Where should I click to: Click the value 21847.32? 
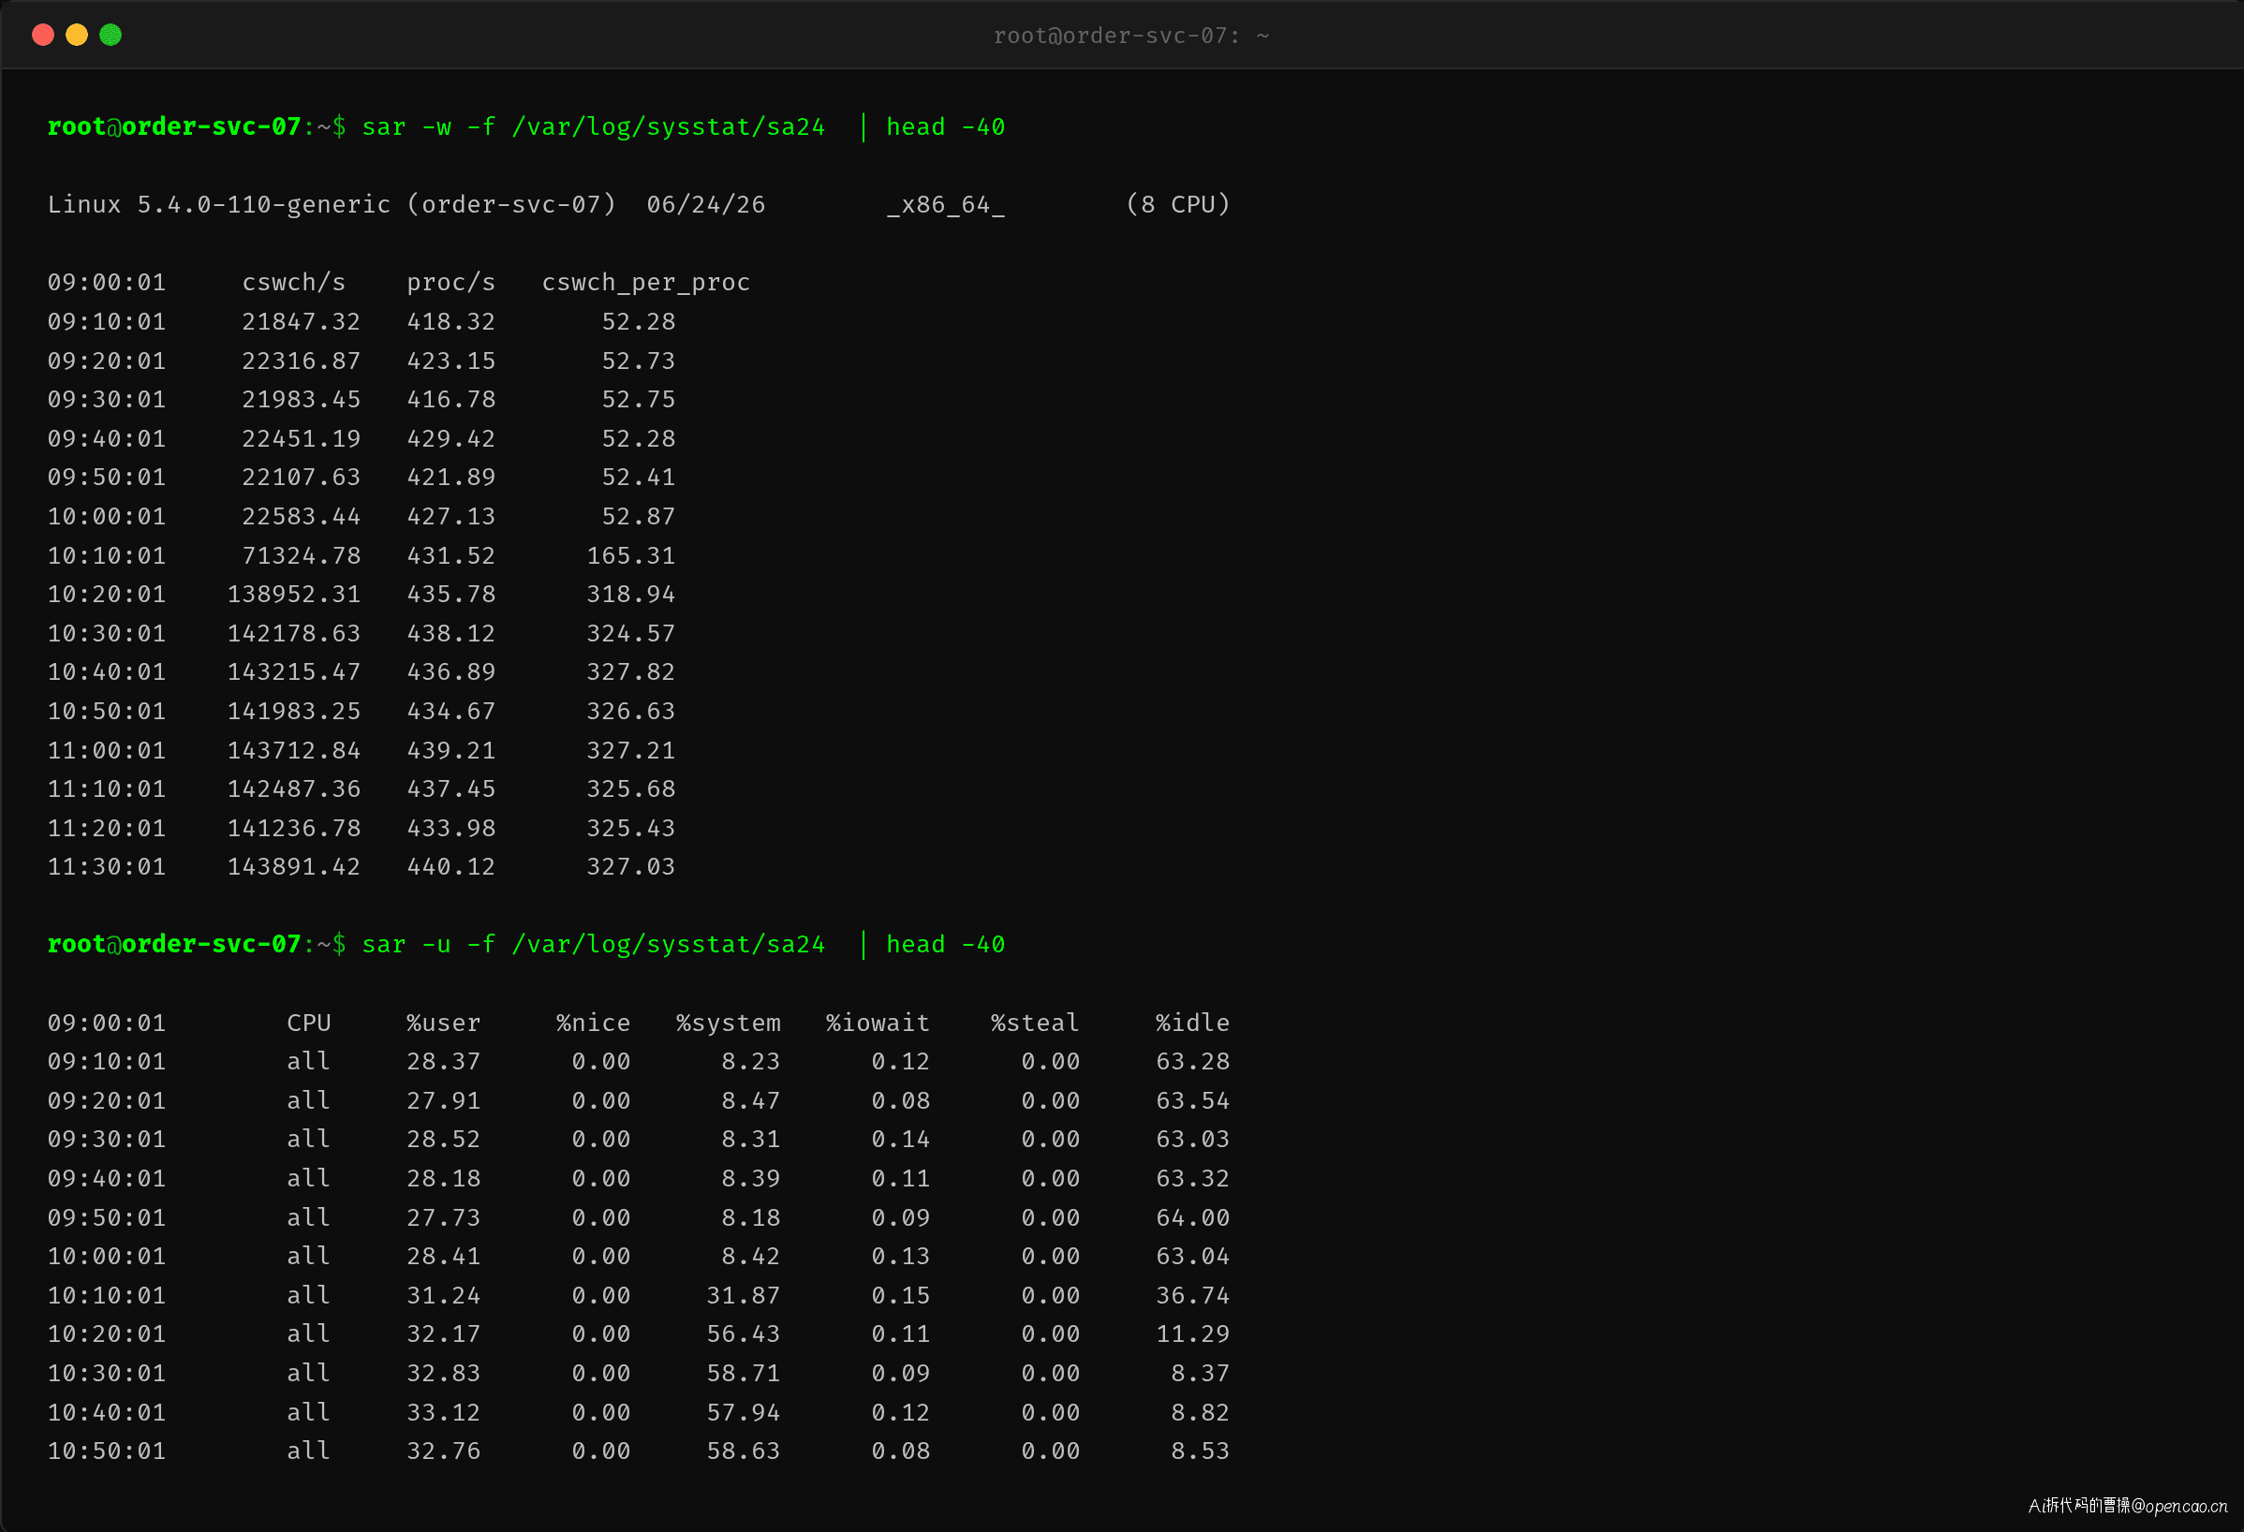tap(302, 321)
